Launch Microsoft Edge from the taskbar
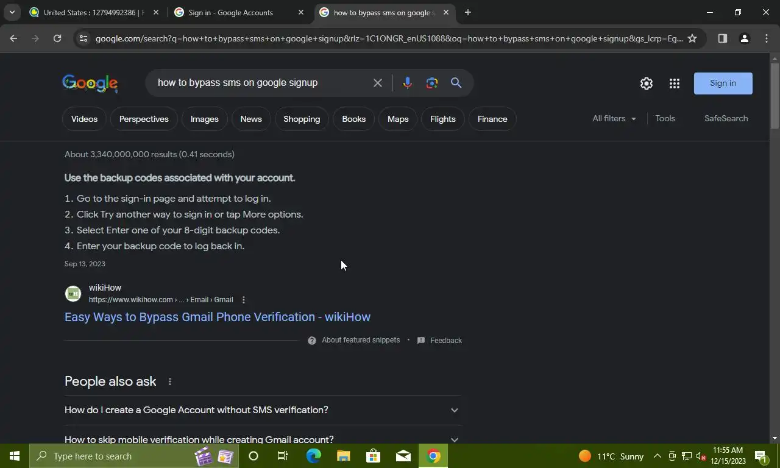780x468 pixels. (x=313, y=456)
